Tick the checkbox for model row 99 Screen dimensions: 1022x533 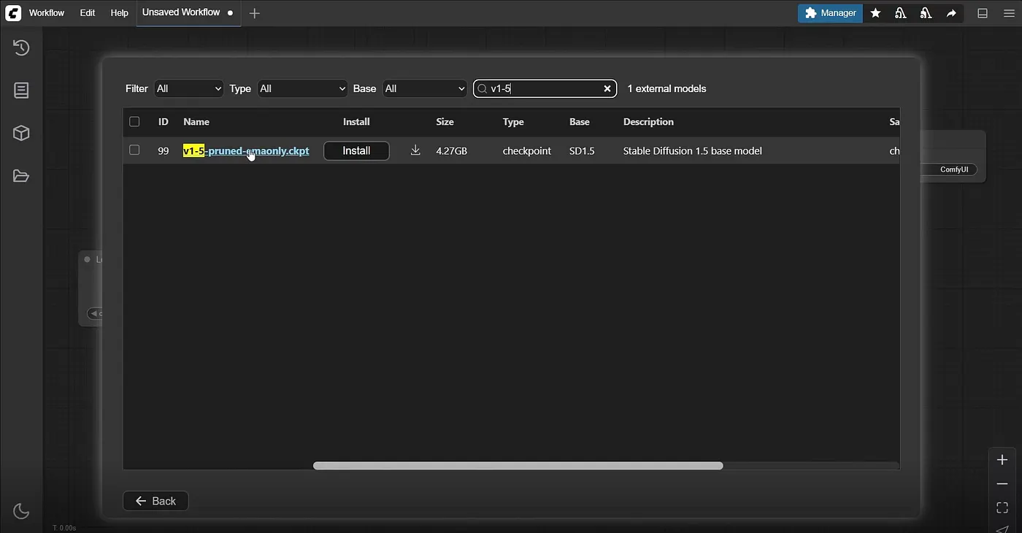pyautogui.click(x=134, y=150)
